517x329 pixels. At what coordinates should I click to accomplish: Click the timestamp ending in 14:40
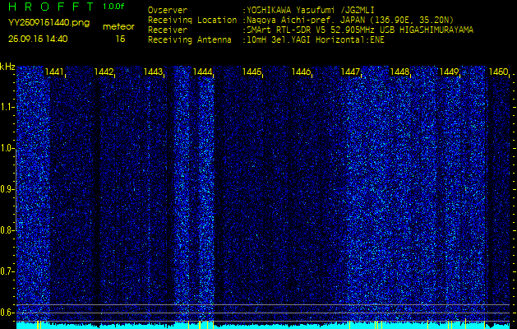tap(38, 39)
